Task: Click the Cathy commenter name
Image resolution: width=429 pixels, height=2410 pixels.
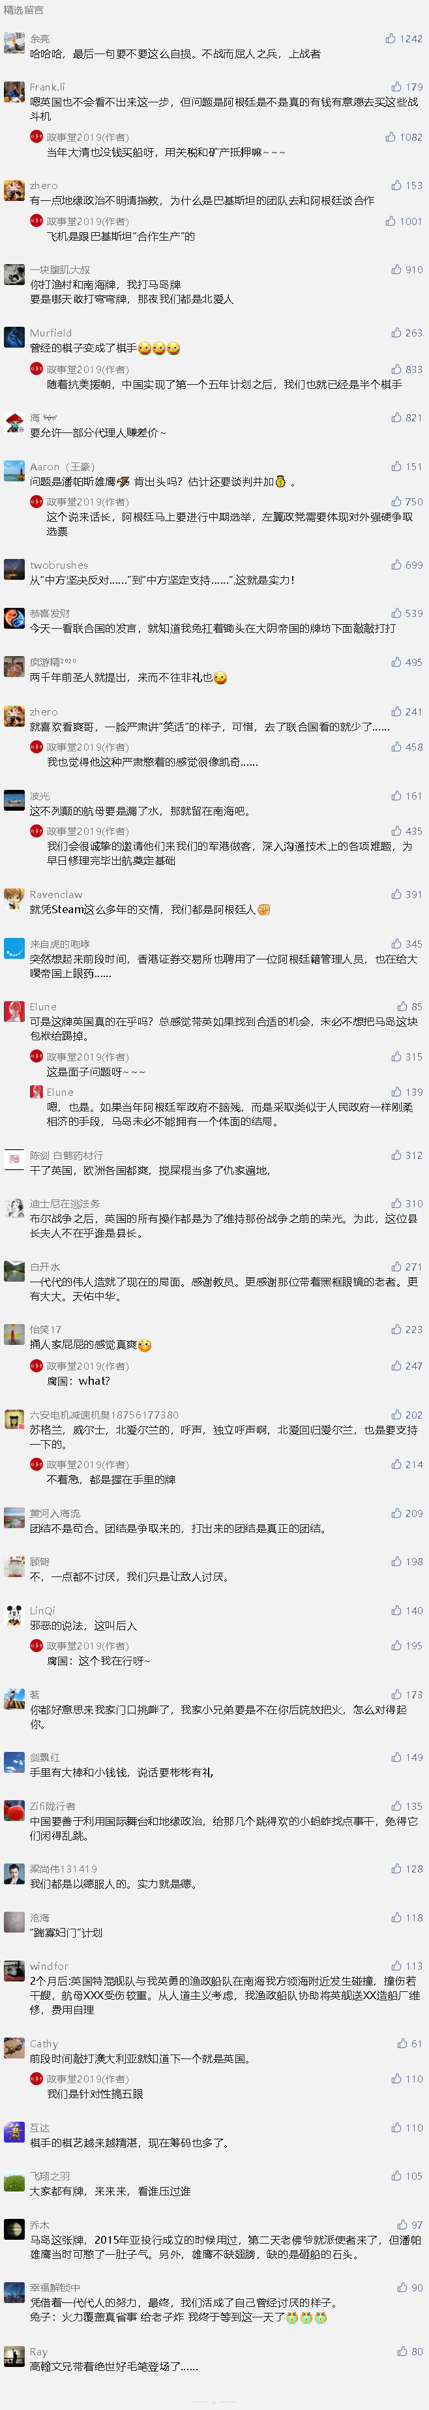Action: [44, 2044]
